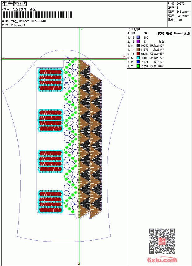Click the QR code image
The image size is (192, 266).
pos(162,241)
